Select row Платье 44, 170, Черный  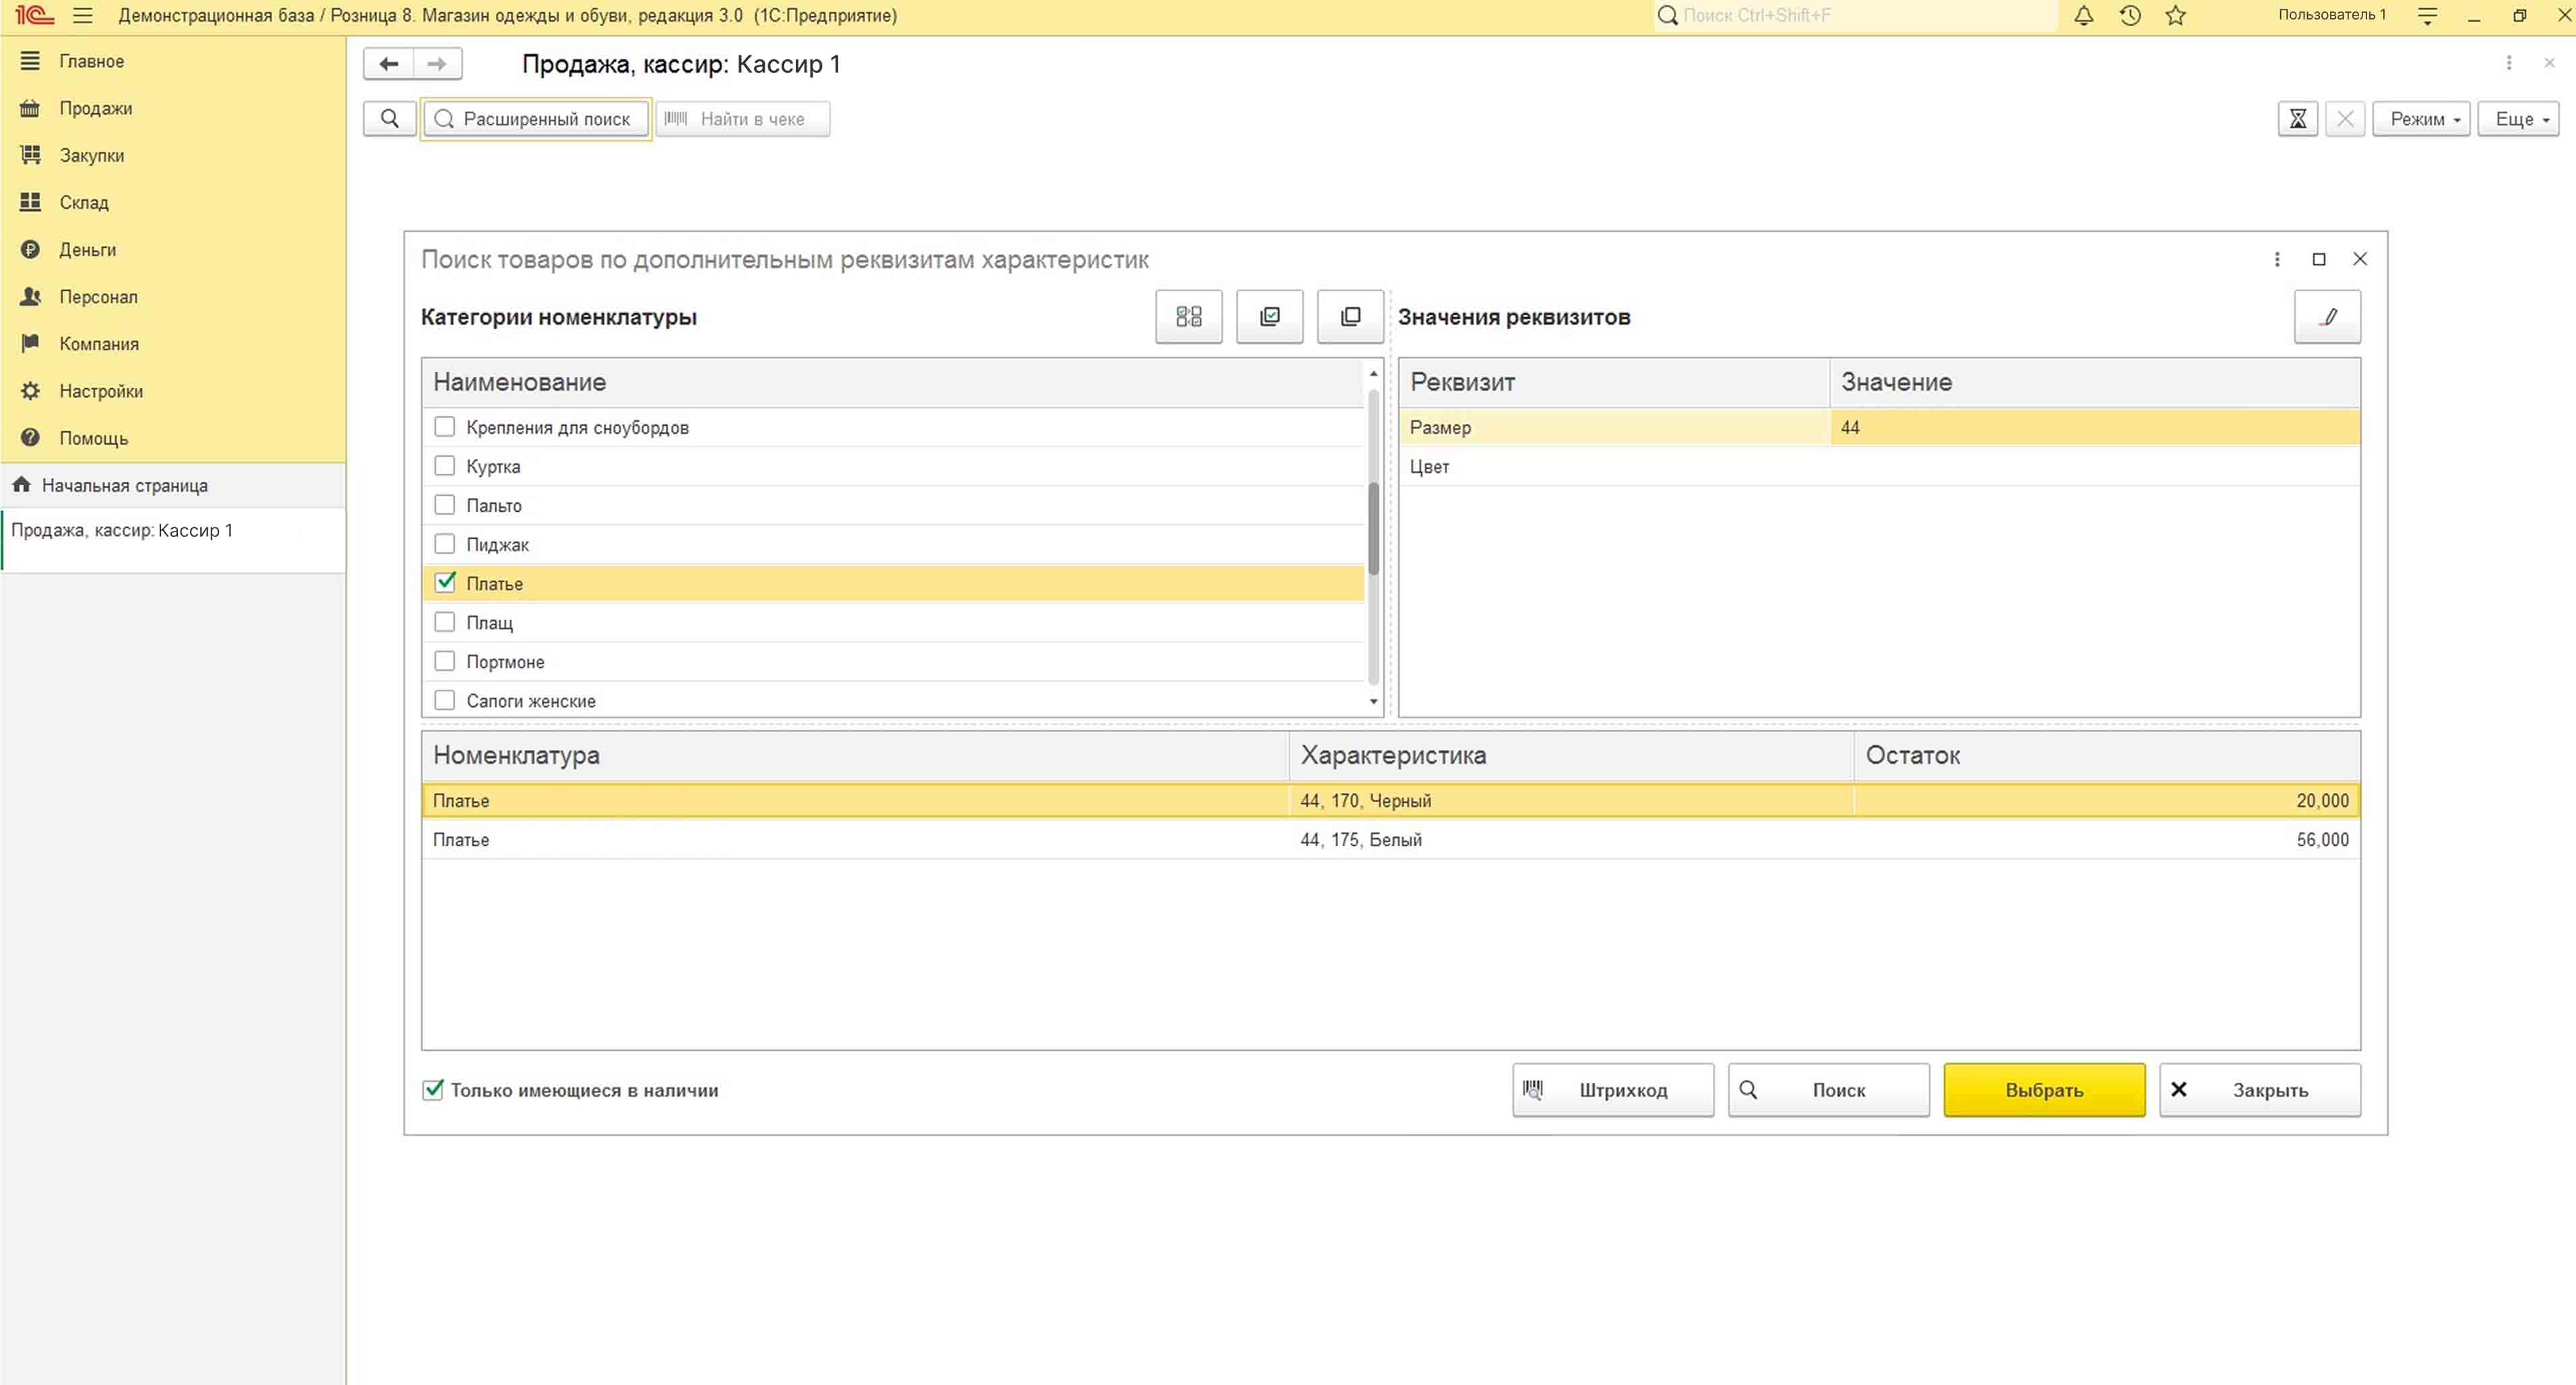pos(1390,800)
